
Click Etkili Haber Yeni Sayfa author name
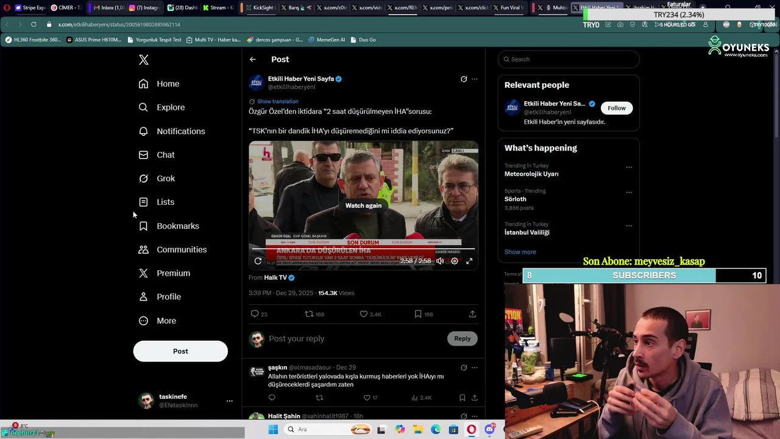coord(301,79)
